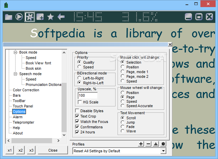Image resolution: width=218 pixels, height=159 pixels.
Task: Open Book skin settings
Action: coord(33,68)
